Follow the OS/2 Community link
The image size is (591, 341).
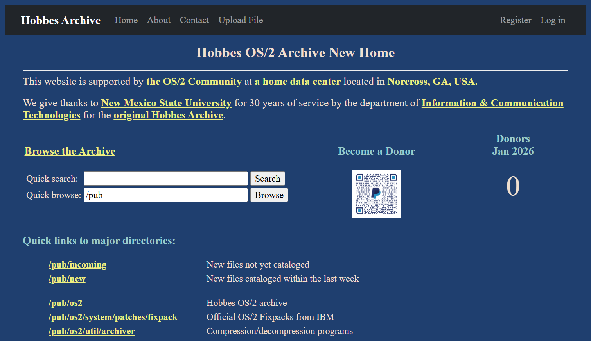(x=194, y=82)
